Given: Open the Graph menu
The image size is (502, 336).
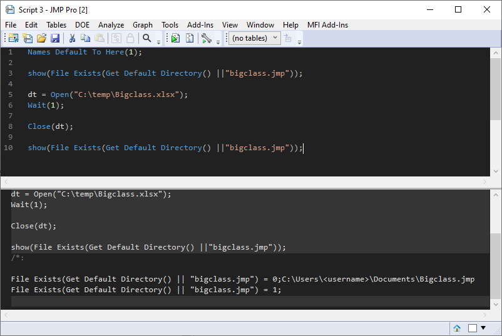Looking at the screenshot, I should (x=143, y=25).
